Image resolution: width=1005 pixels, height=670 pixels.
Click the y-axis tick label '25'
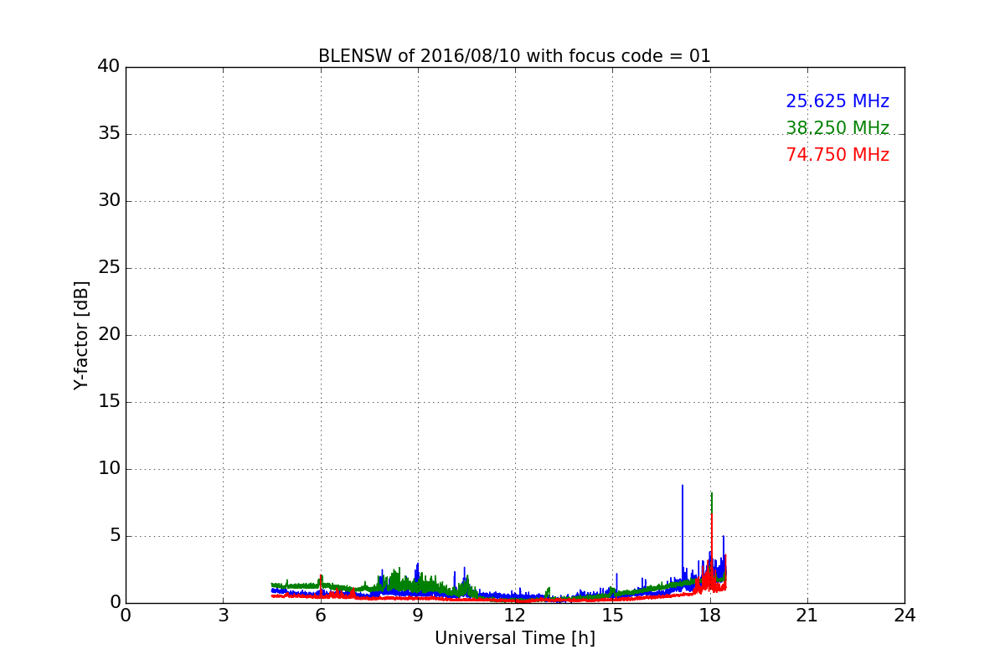point(109,268)
